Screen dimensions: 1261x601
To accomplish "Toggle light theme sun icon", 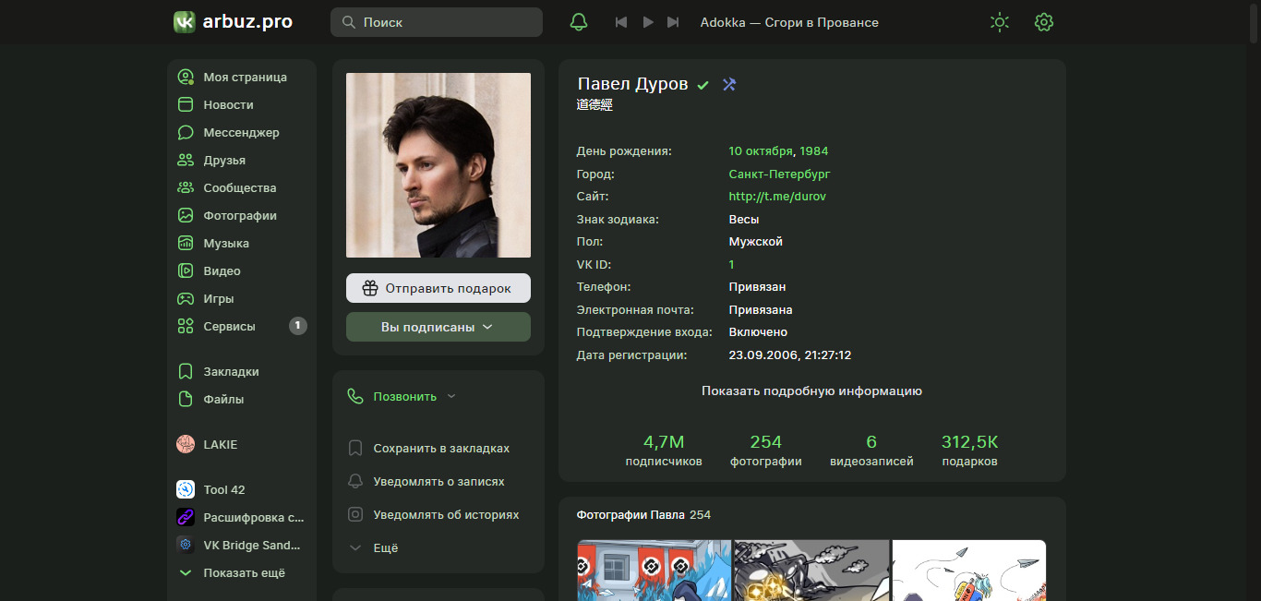I will pyautogui.click(x=999, y=22).
